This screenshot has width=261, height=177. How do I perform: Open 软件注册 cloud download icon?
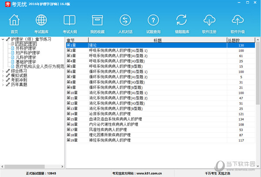pyautogui.click(x=209, y=20)
